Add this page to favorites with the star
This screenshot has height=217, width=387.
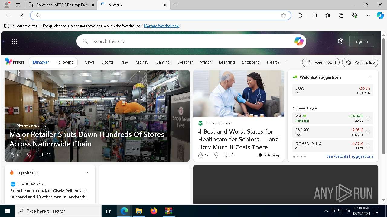coord(284,15)
